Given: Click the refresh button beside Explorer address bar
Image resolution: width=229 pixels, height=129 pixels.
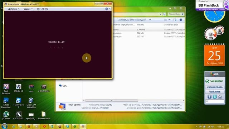Looking at the screenshot, I should tap(164, 14).
